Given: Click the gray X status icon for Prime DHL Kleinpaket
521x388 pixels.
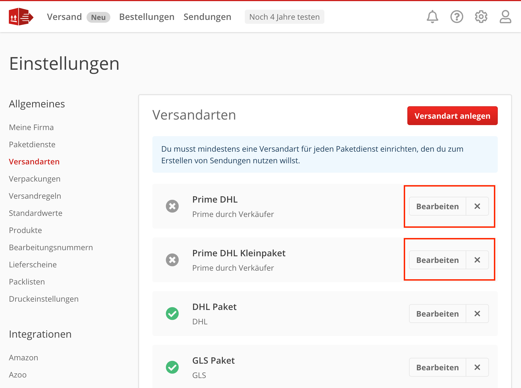Looking at the screenshot, I should (172, 260).
